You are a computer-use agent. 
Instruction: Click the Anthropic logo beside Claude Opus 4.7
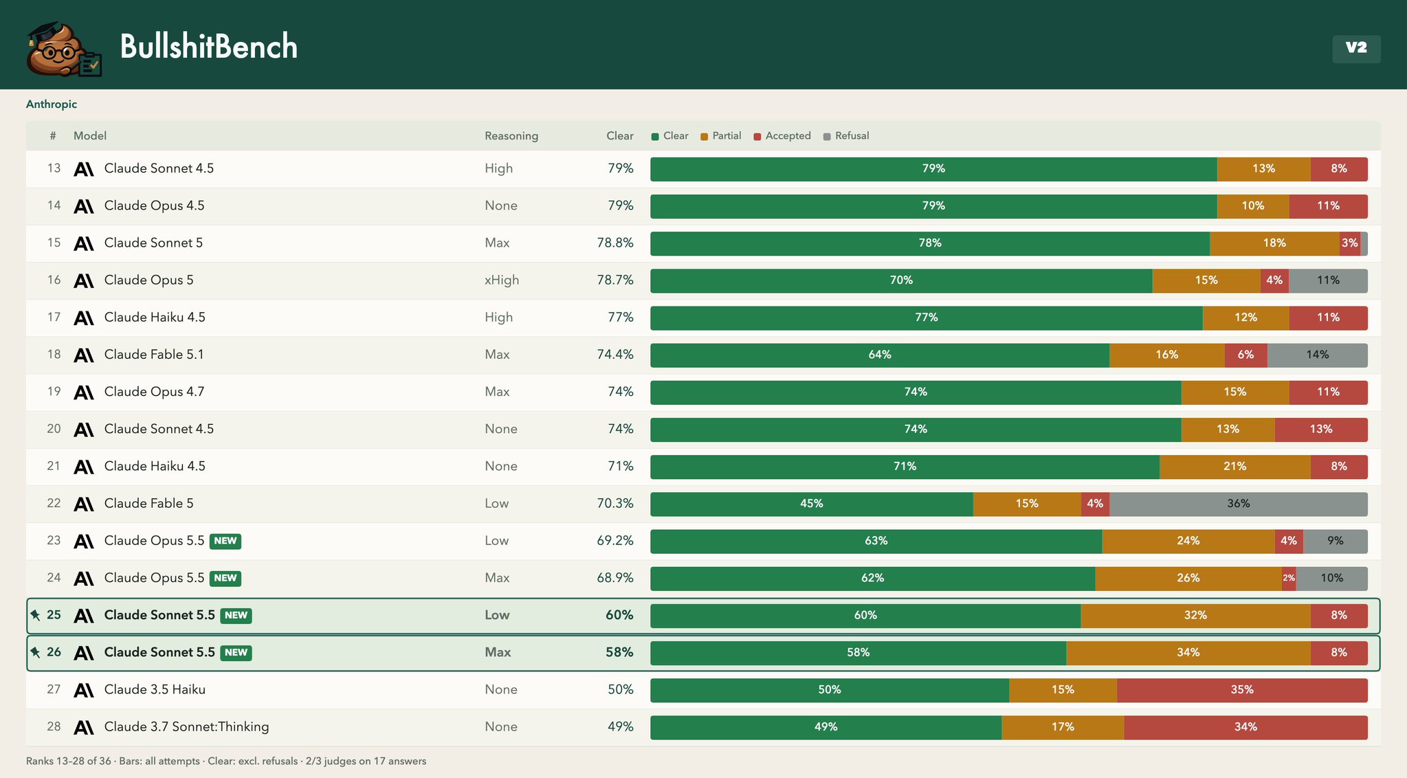tap(84, 392)
